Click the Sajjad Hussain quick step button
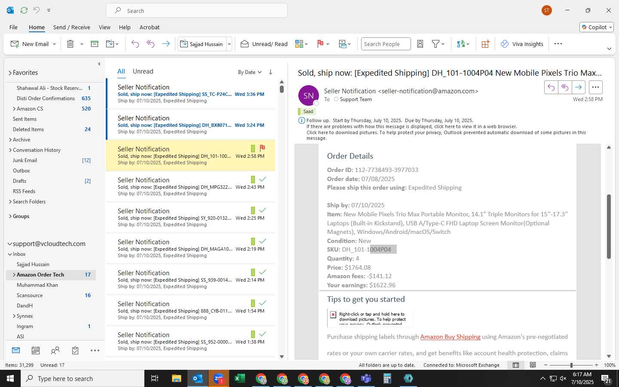619x387 pixels. [x=202, y=44]
